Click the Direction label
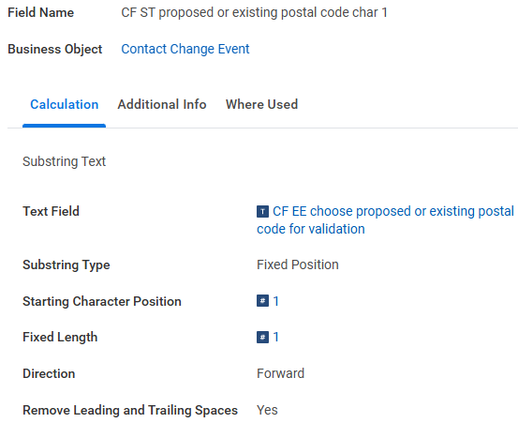Viewport: 518px width, 423px height. pos(49,373)
